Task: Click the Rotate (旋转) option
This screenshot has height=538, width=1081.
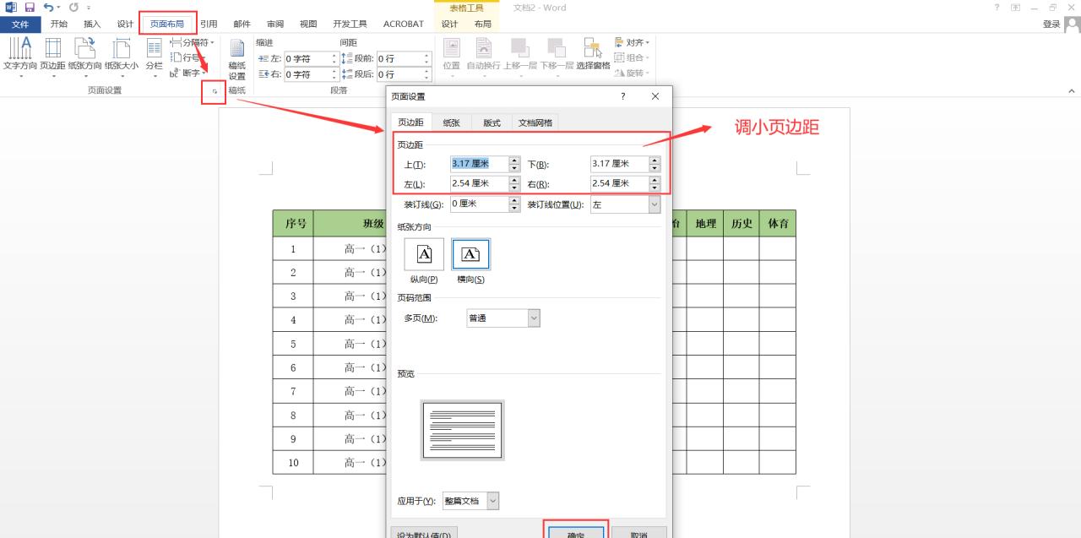Action: pyautogui.click(x=632, y=73)
